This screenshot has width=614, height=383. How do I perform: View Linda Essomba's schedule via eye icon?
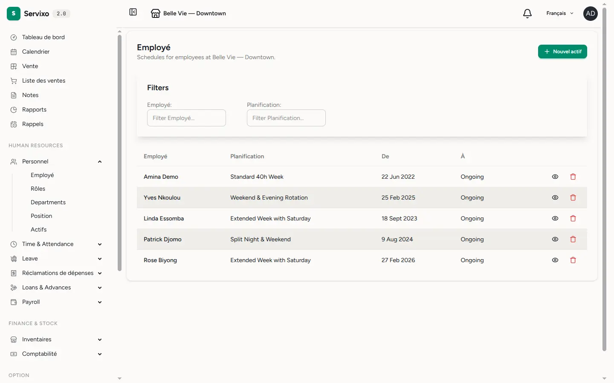(x=555, y=218)
